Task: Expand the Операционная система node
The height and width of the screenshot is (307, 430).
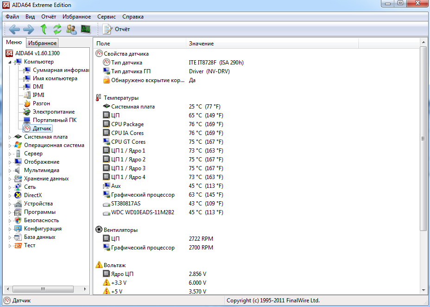Action: click(10, 146)
